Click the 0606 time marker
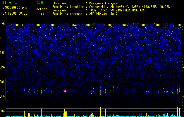The height and width of the screenshot is (117, 184). click(x=107, y=25)
